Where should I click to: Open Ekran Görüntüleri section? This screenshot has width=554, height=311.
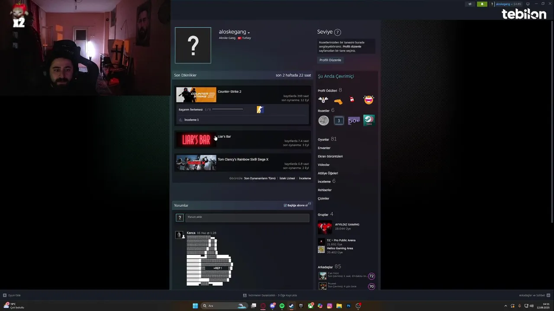coord(330,156)
